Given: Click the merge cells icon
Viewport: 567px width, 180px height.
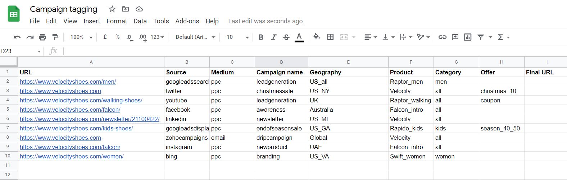Looking at the screenshot, I should [344, 37].
